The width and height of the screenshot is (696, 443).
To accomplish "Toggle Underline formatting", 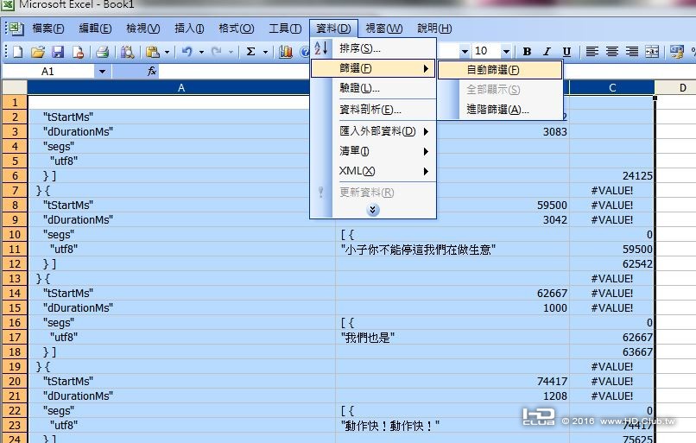I will 566,52.
